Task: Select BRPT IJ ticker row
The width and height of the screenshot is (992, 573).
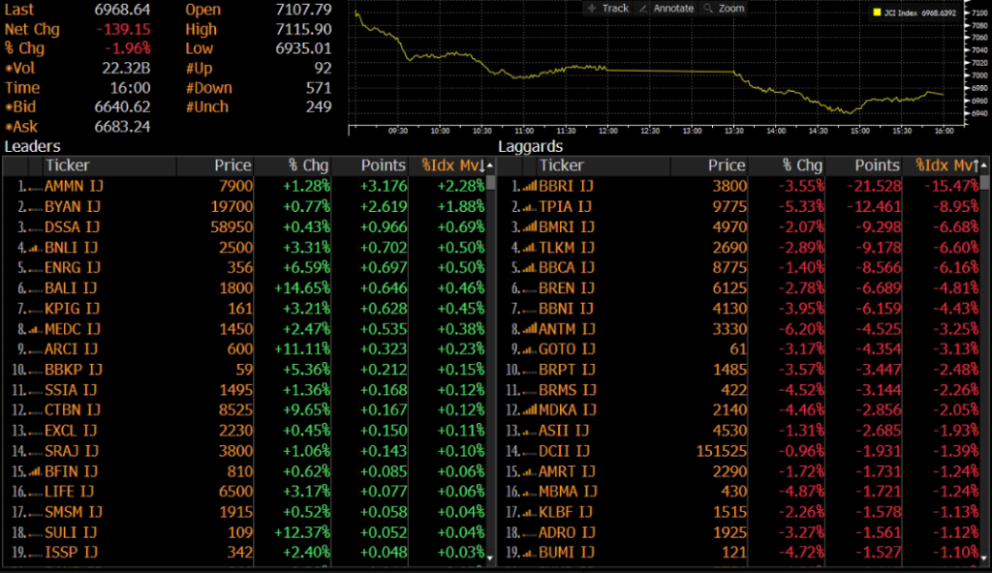Action: pyautogui.click(x=566, y=370)
